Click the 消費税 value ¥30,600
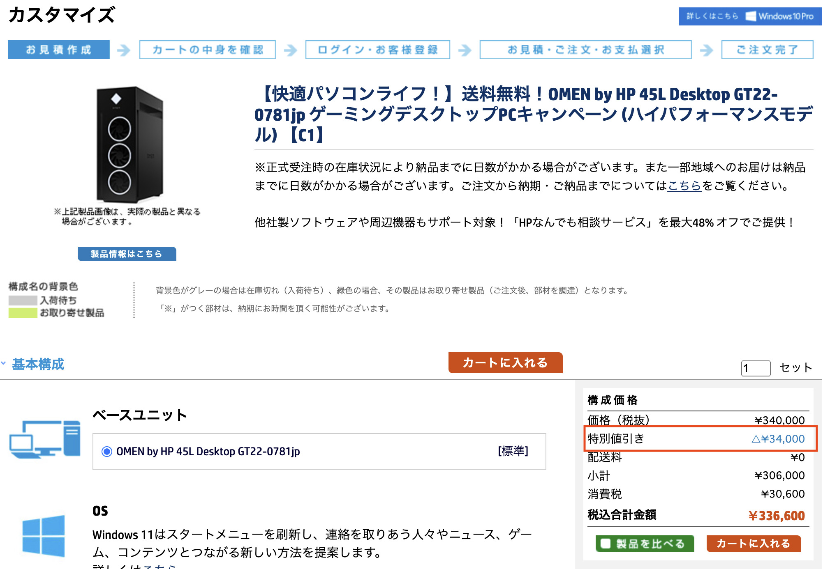The height and width of the screenshot is (569, 823). [x=783, y=494]
